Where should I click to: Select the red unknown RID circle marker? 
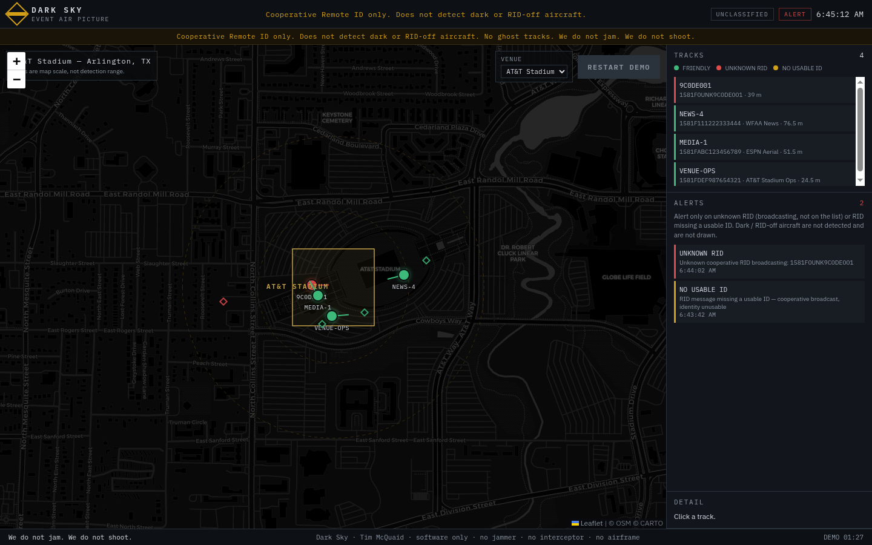[x=311, y=285]
